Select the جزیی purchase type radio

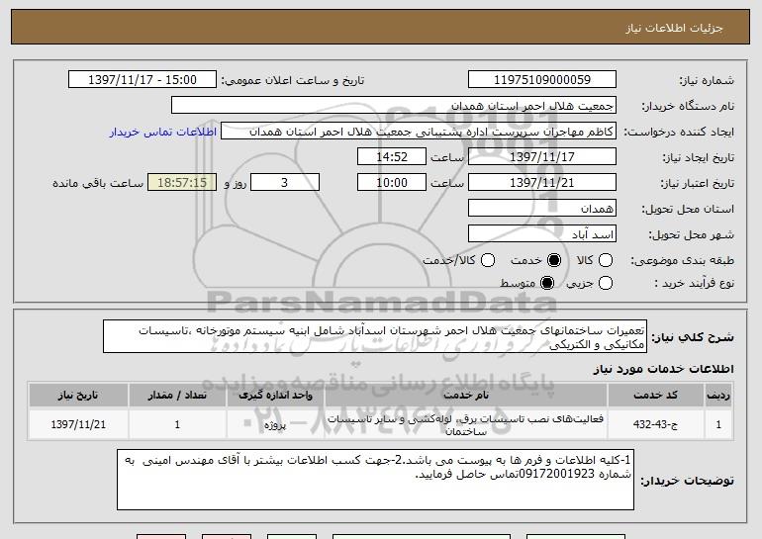tap(605, 283)
